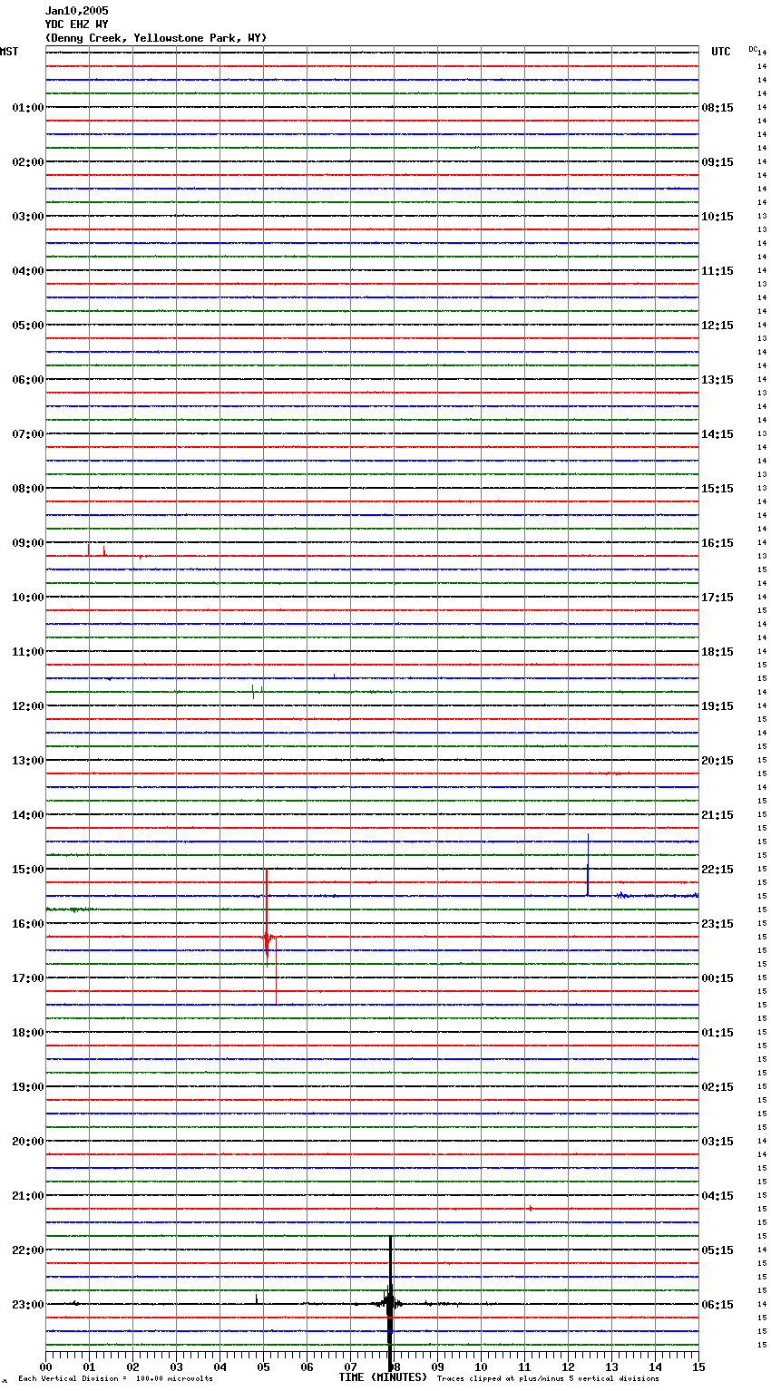
Task: Click the 20:15 UTC time label
Action: [x=717, y=761]
